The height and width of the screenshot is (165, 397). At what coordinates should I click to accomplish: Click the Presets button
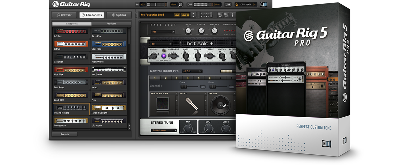click(x=65, y=134)
